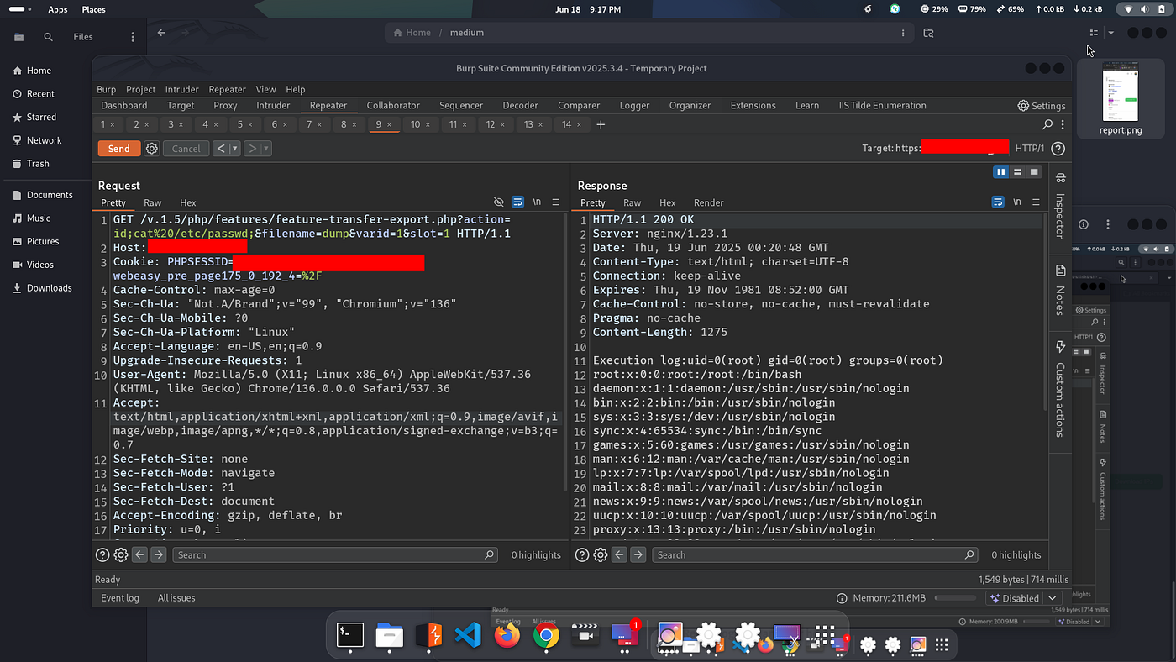Focus the Response search field
Image resolution: width=1176 pixels, height=662 pixels.
[815, 554]
